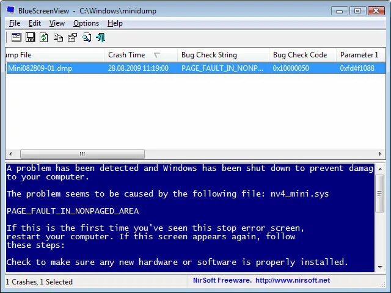Click the Advanced Options toolbar icon
Image resolution: width=391 pixels, height=293 pixels.
point(16,37)
